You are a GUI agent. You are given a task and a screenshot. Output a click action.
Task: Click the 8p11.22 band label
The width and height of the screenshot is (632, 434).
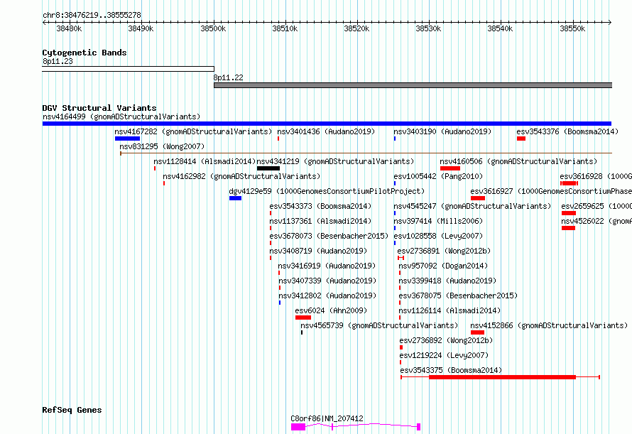[x=228, y=78]
